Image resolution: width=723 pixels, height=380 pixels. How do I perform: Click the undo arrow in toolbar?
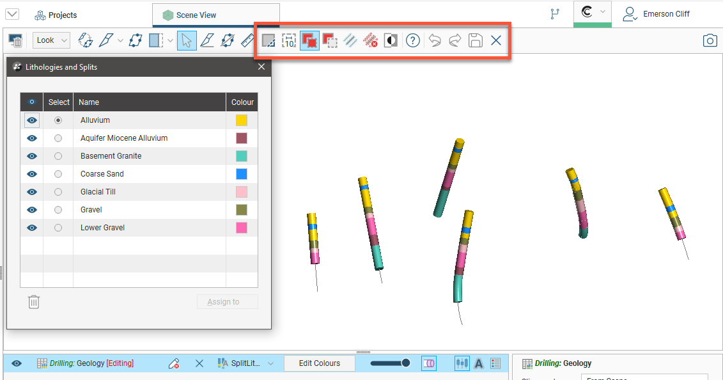pos(434,41)
